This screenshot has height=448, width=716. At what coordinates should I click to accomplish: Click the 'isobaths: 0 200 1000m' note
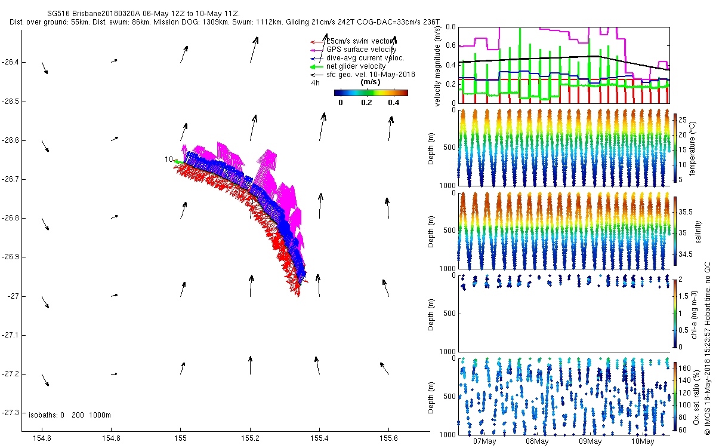pos(70,415)
